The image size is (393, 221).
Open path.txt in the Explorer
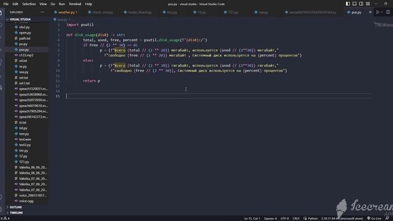coord(25,38)
